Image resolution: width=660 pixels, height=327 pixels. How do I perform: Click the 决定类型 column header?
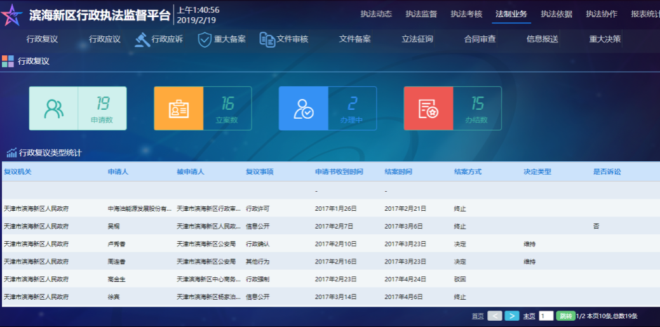click(x=537, y=171)
